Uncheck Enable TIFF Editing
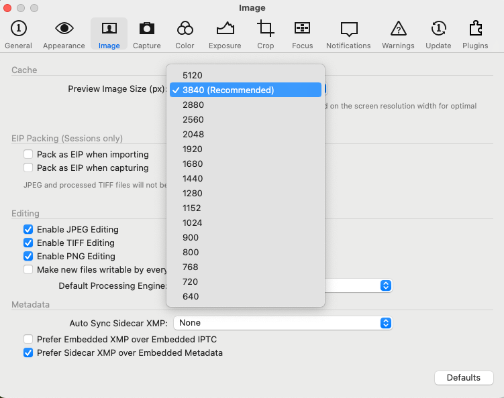 (28, 243)
